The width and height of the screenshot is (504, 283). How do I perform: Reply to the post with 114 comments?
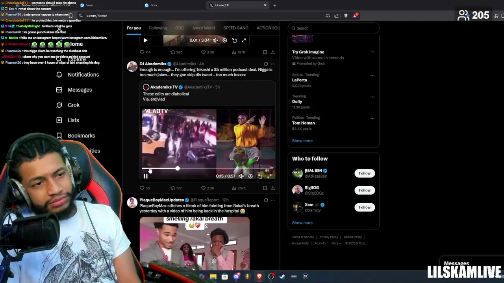coord(145,52)
